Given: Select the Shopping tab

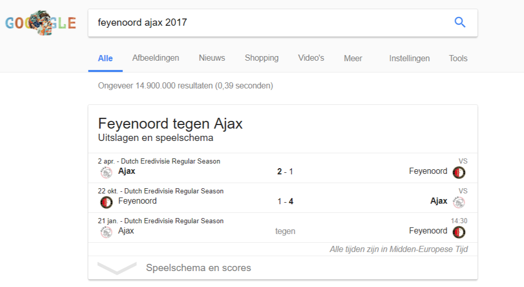Looking at the screenshot, I should point(262,58).
